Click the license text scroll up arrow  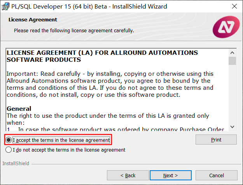pos(232,53)
